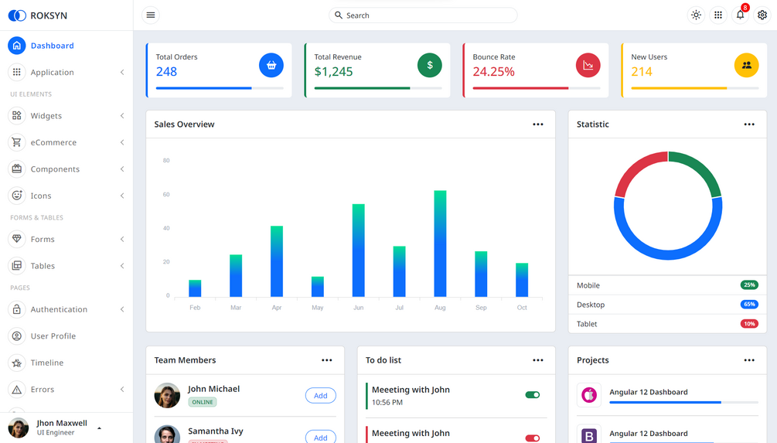Click the Components icon in sidebar
The image size is (777, 443).
[x=17, y=169]
